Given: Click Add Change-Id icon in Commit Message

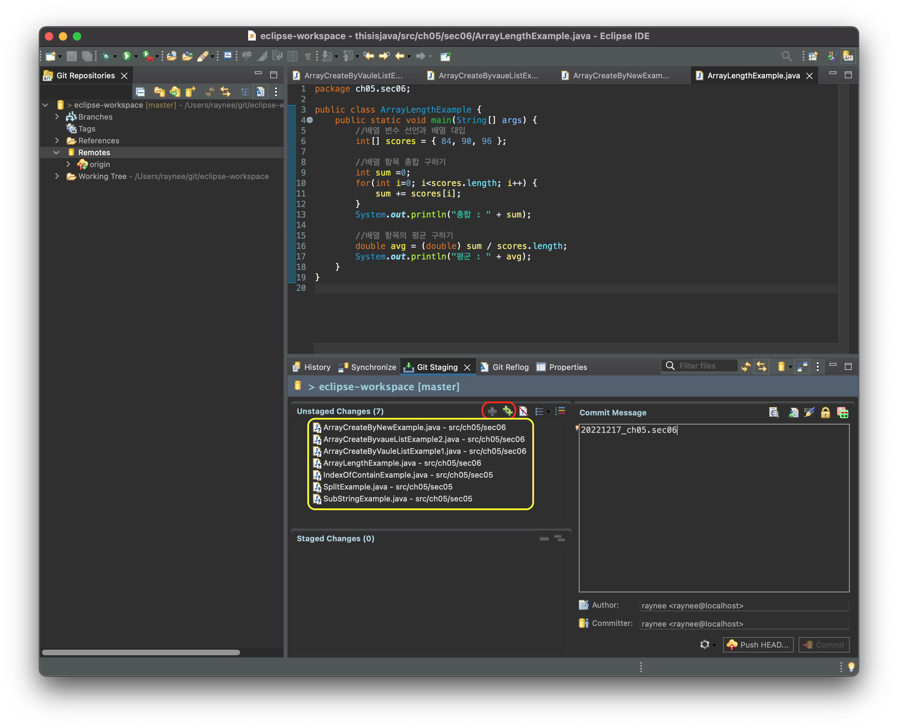Looking at the screenshot, I should coord(843,413).
